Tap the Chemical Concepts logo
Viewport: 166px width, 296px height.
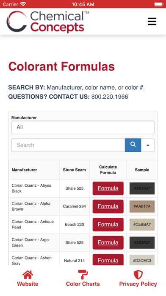(x=48, y=22)
